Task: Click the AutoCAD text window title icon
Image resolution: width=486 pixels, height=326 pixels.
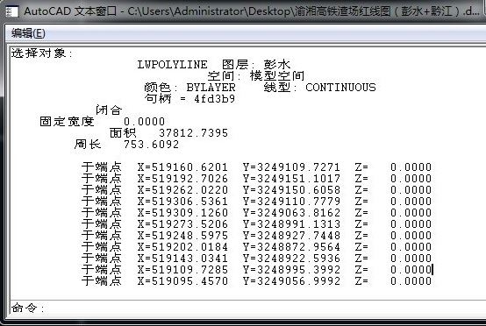Action: [x=12, y=11]
